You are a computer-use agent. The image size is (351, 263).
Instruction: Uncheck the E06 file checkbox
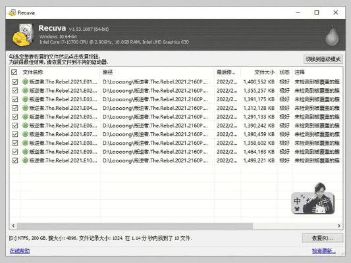coord(15,126)
